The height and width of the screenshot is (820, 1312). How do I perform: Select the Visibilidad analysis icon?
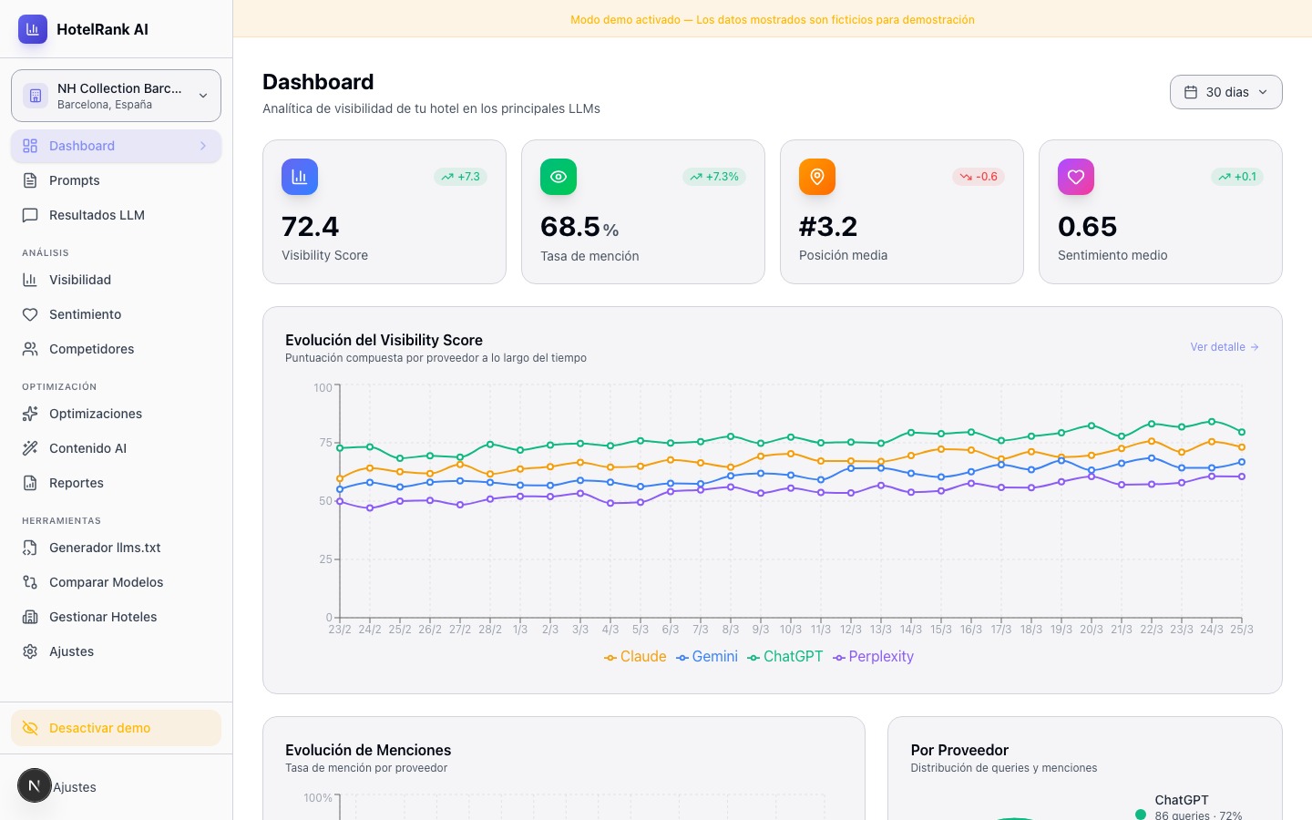coord(30,280)
